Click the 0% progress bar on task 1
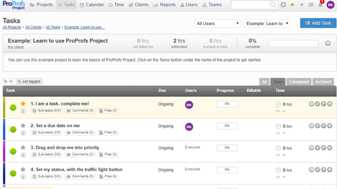The image size is (337, 189). 227,104
